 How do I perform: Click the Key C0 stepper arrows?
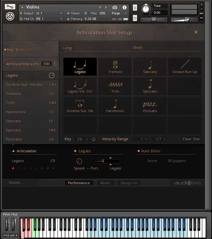point(87,139)
